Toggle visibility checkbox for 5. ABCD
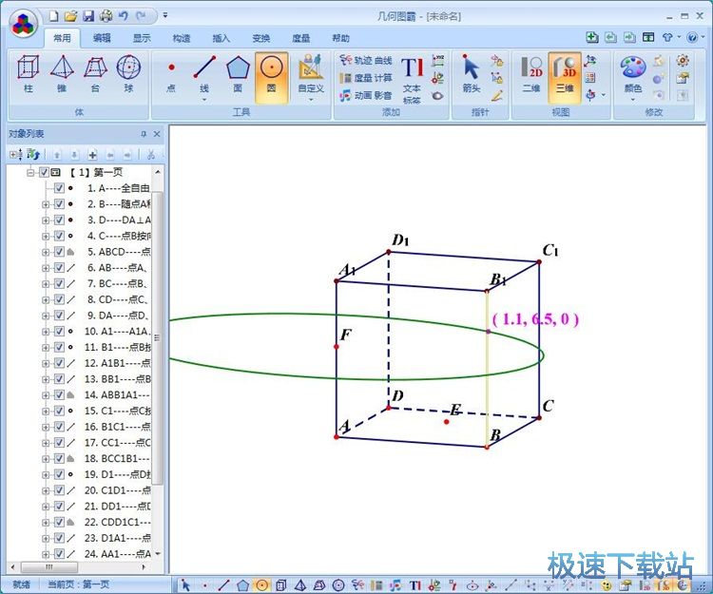713x594 pixels. [x=59, y=252]
